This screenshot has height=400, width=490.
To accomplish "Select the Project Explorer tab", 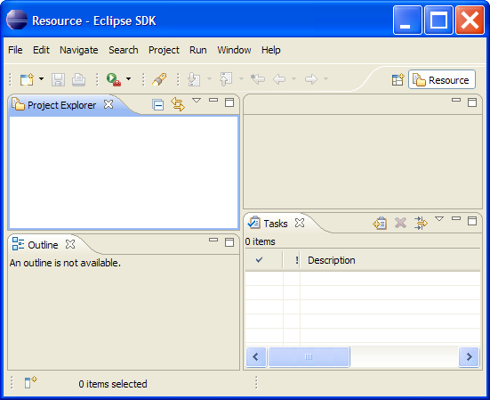I will click(61, 105).
